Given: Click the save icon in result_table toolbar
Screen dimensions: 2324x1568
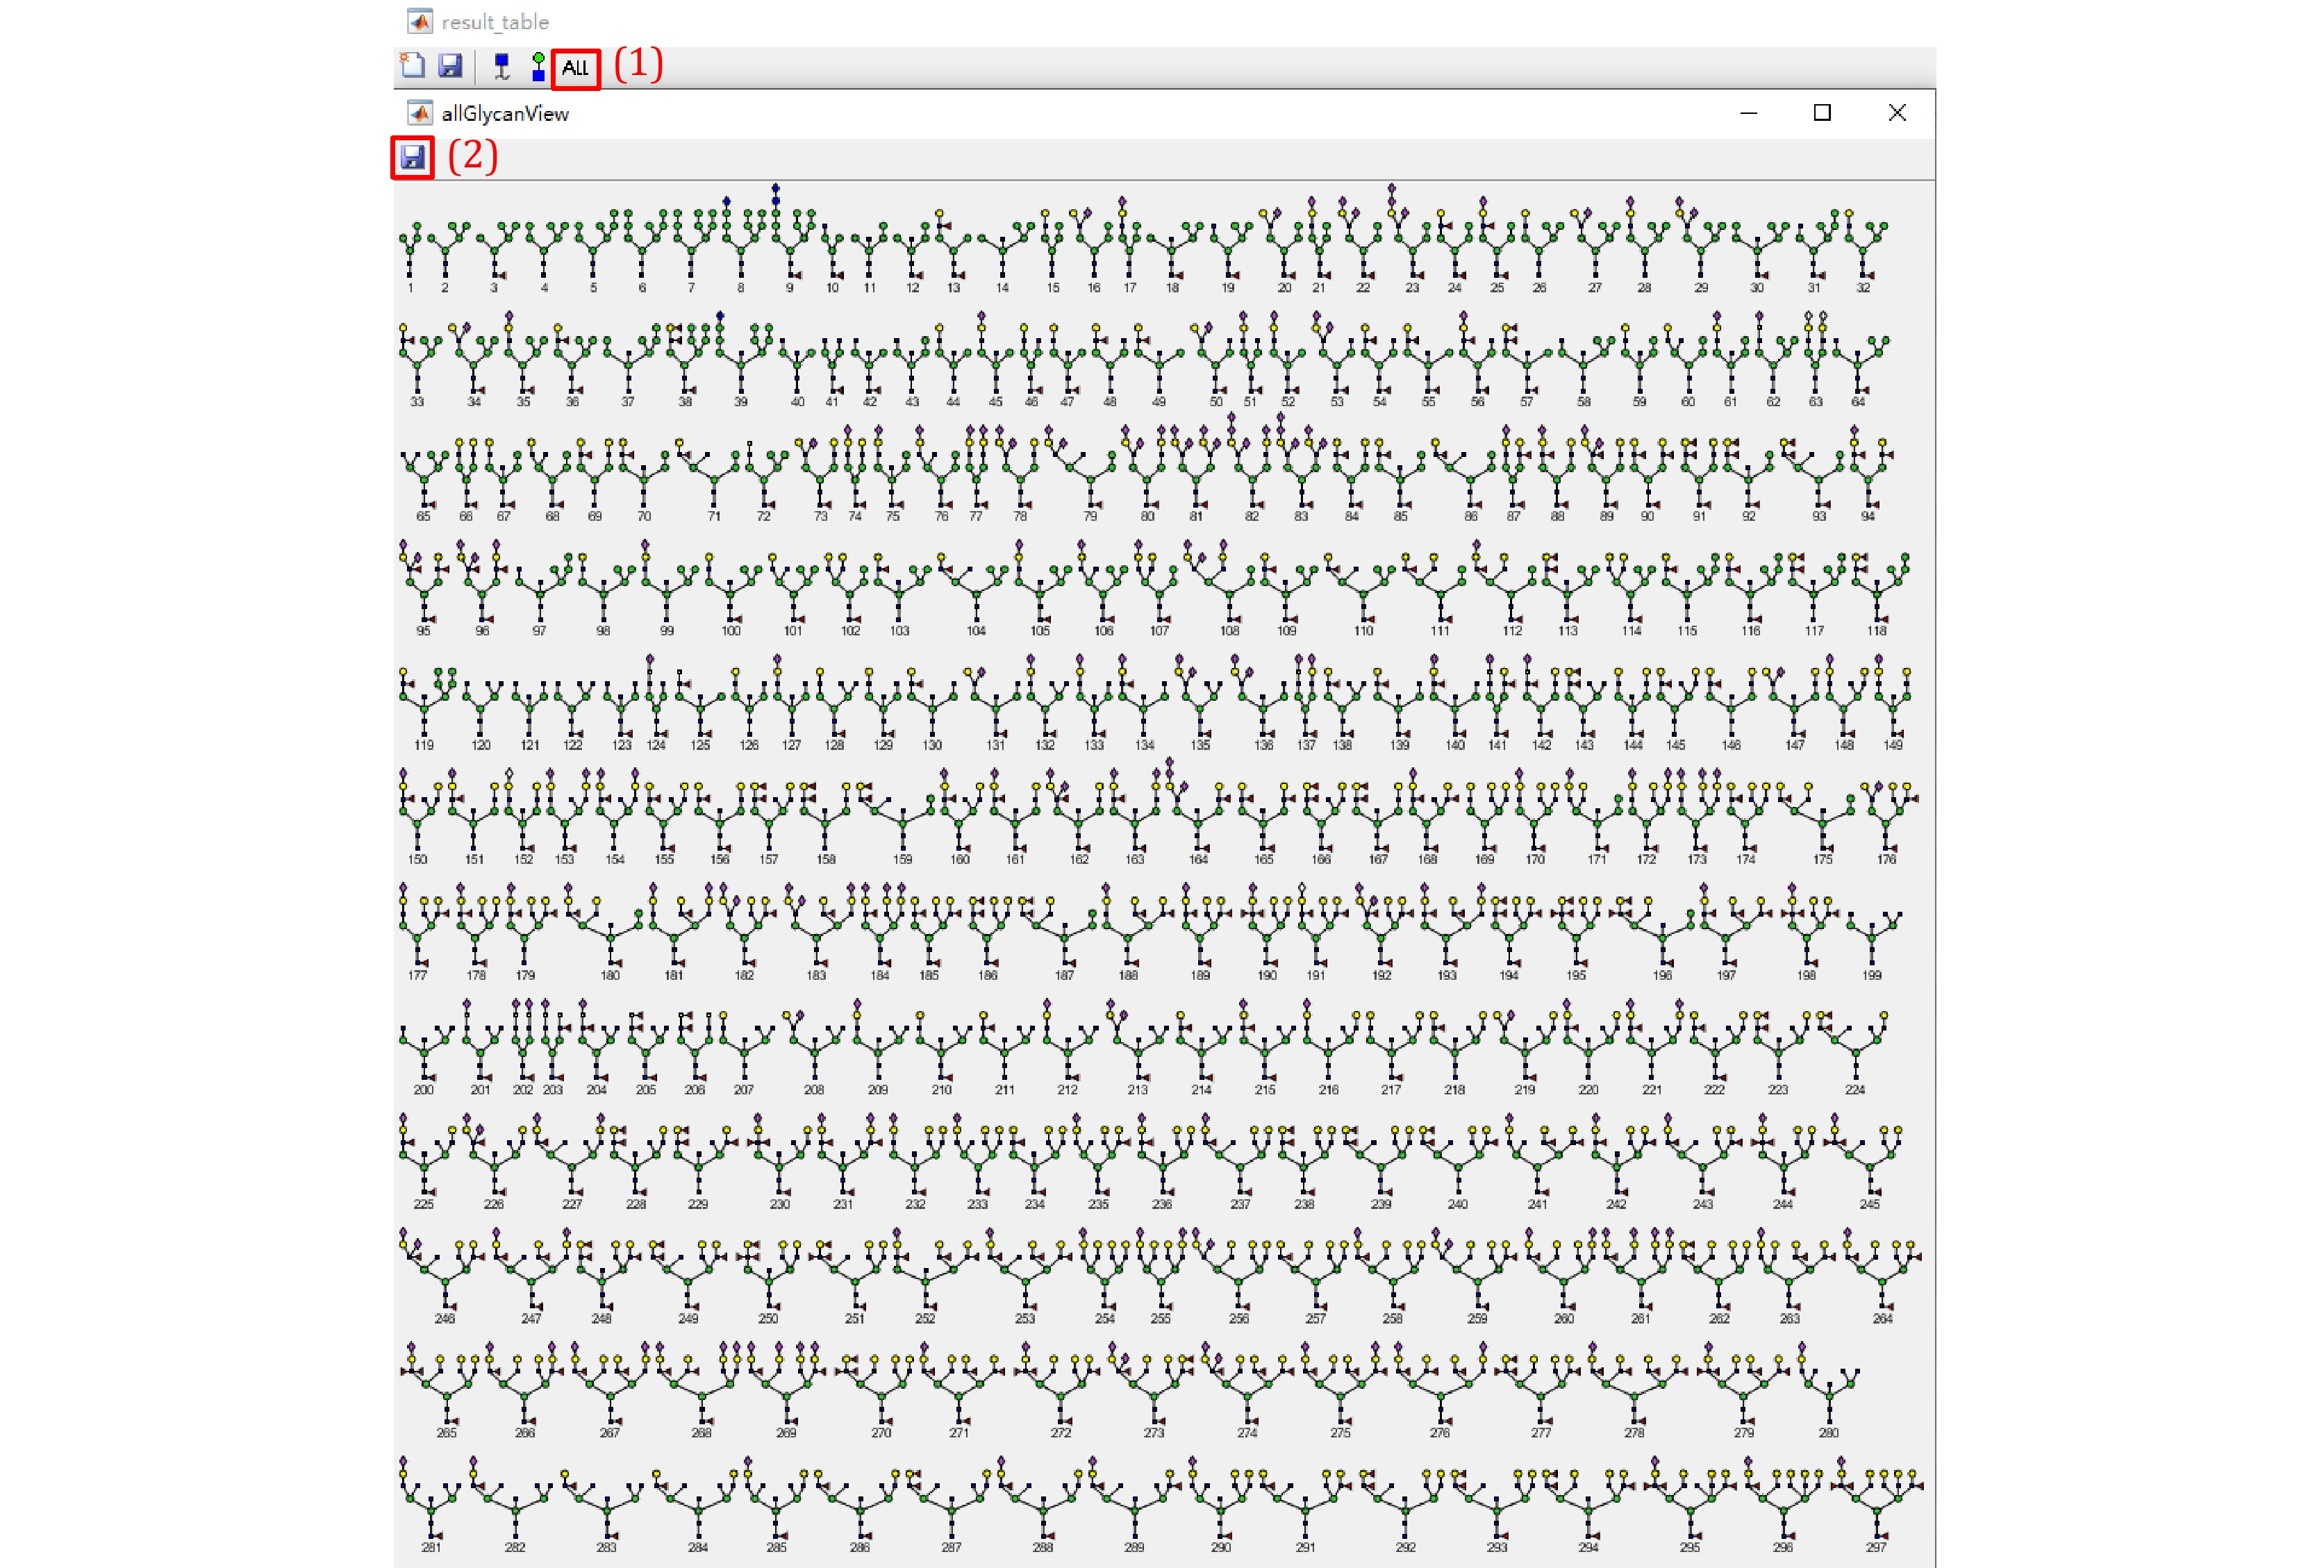Looking at the screenshot, I should point(451,66).
